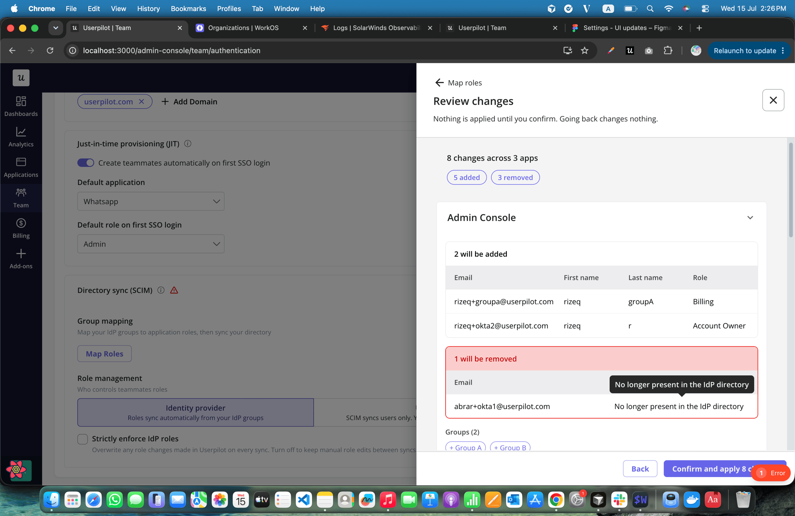795x516 pixels.
Task: Open the Default application Whatsapp dropdown
Action: point(151,201)
